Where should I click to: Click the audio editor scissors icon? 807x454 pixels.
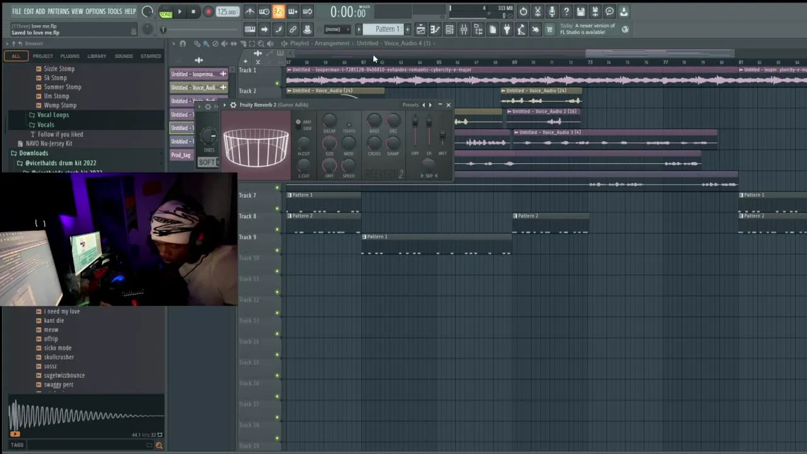[x=538, y=11]
